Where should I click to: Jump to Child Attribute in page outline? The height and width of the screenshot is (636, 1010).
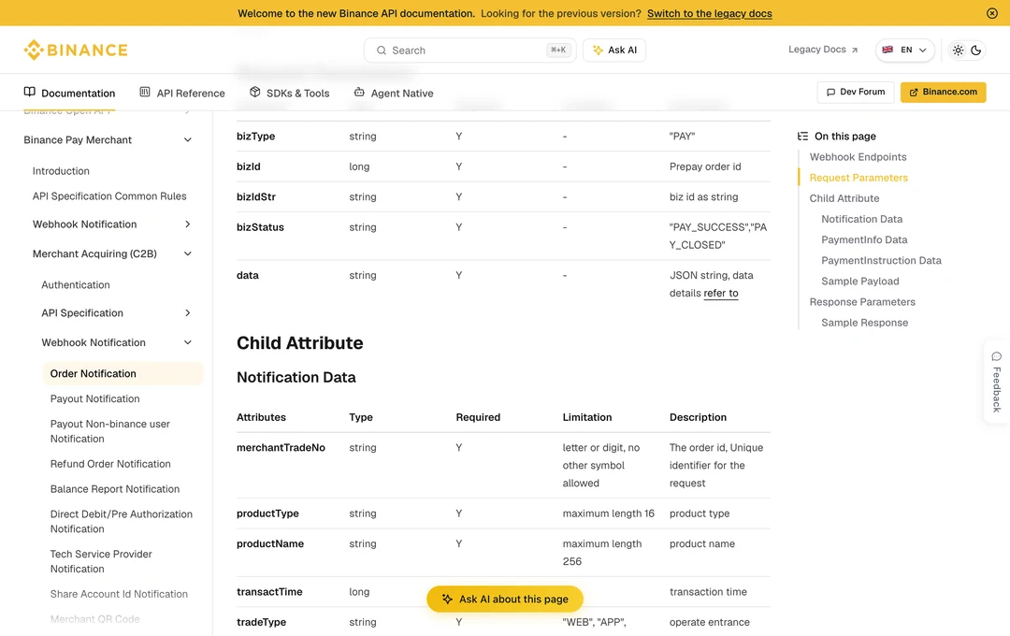tap(844, 198)
